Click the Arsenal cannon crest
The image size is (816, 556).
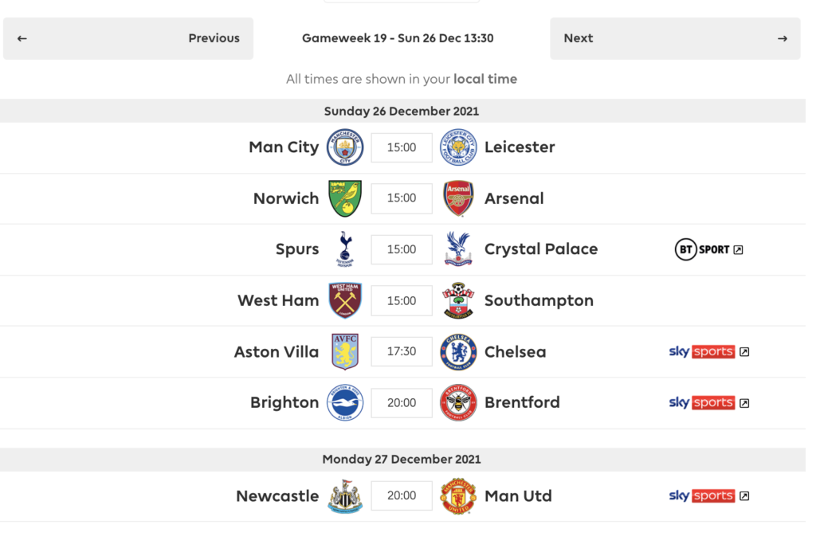coord(458,198)
